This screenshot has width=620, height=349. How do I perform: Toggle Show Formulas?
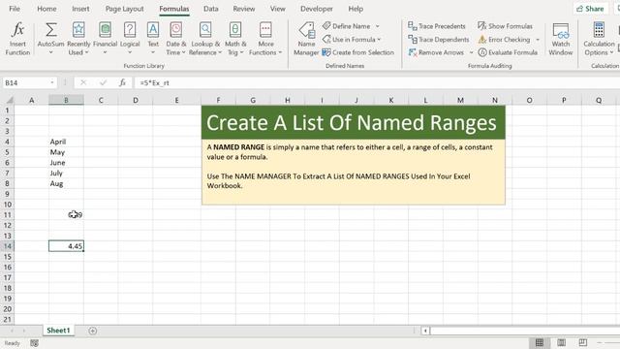[x=505, y=26]
